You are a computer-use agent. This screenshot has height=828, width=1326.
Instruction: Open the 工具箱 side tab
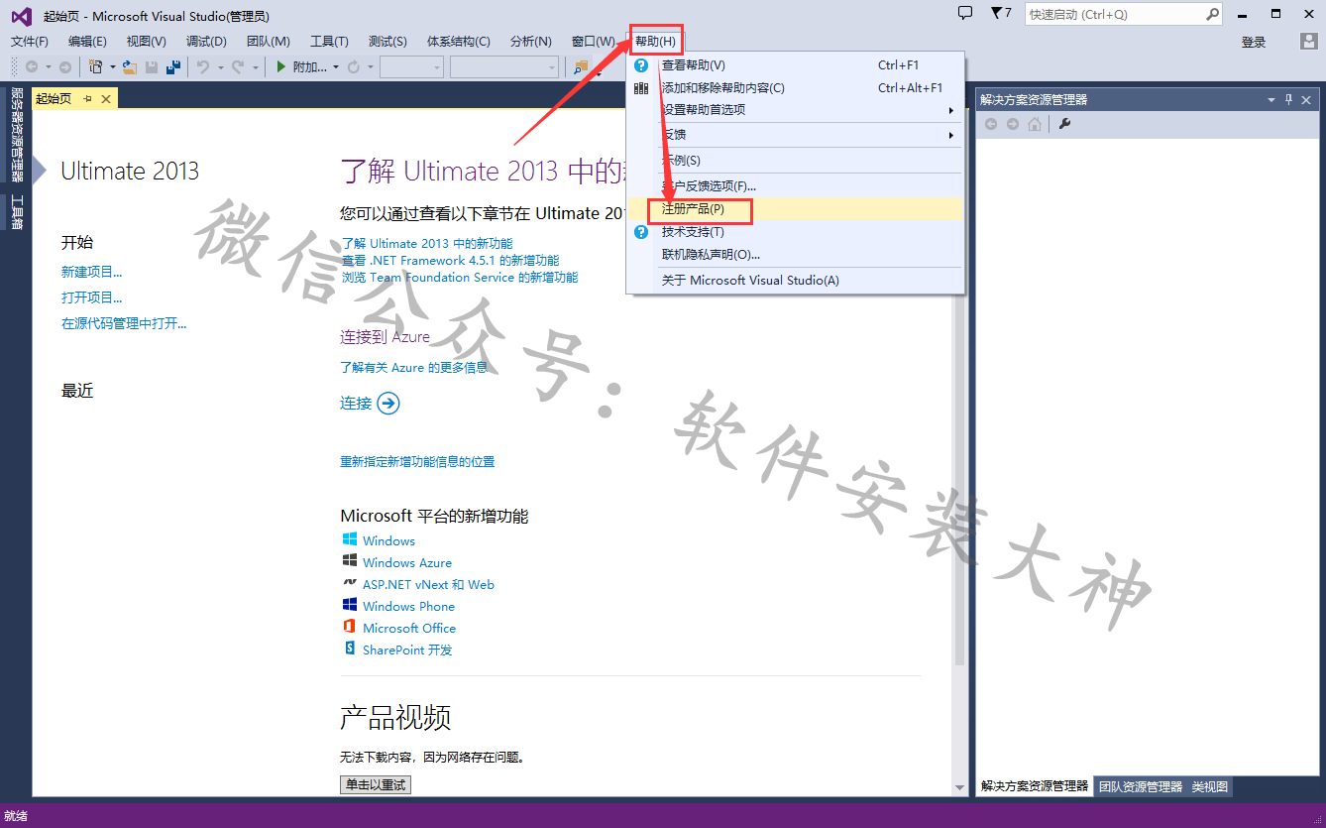click(x=17, y=211)
